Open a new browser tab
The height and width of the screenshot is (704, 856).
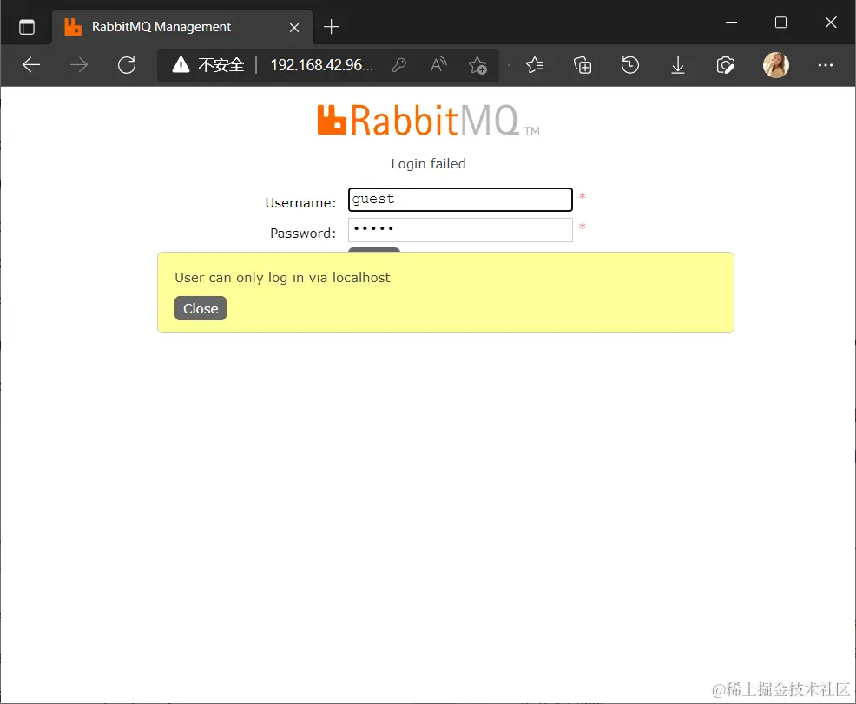[x=331, y=27]
